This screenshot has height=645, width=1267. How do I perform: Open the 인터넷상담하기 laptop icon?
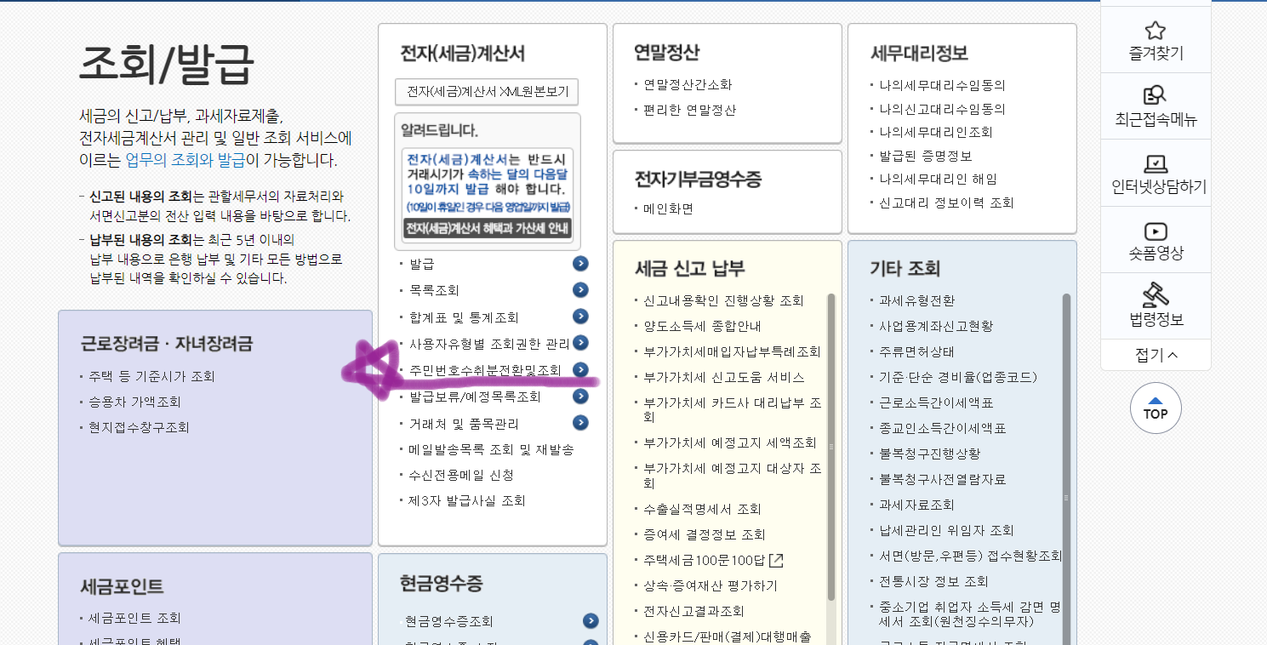pyautogui.click(x=1155, y=163)
